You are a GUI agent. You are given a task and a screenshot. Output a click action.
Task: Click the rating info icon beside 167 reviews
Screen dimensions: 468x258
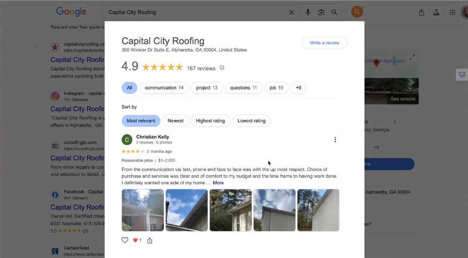pos(222,68)
